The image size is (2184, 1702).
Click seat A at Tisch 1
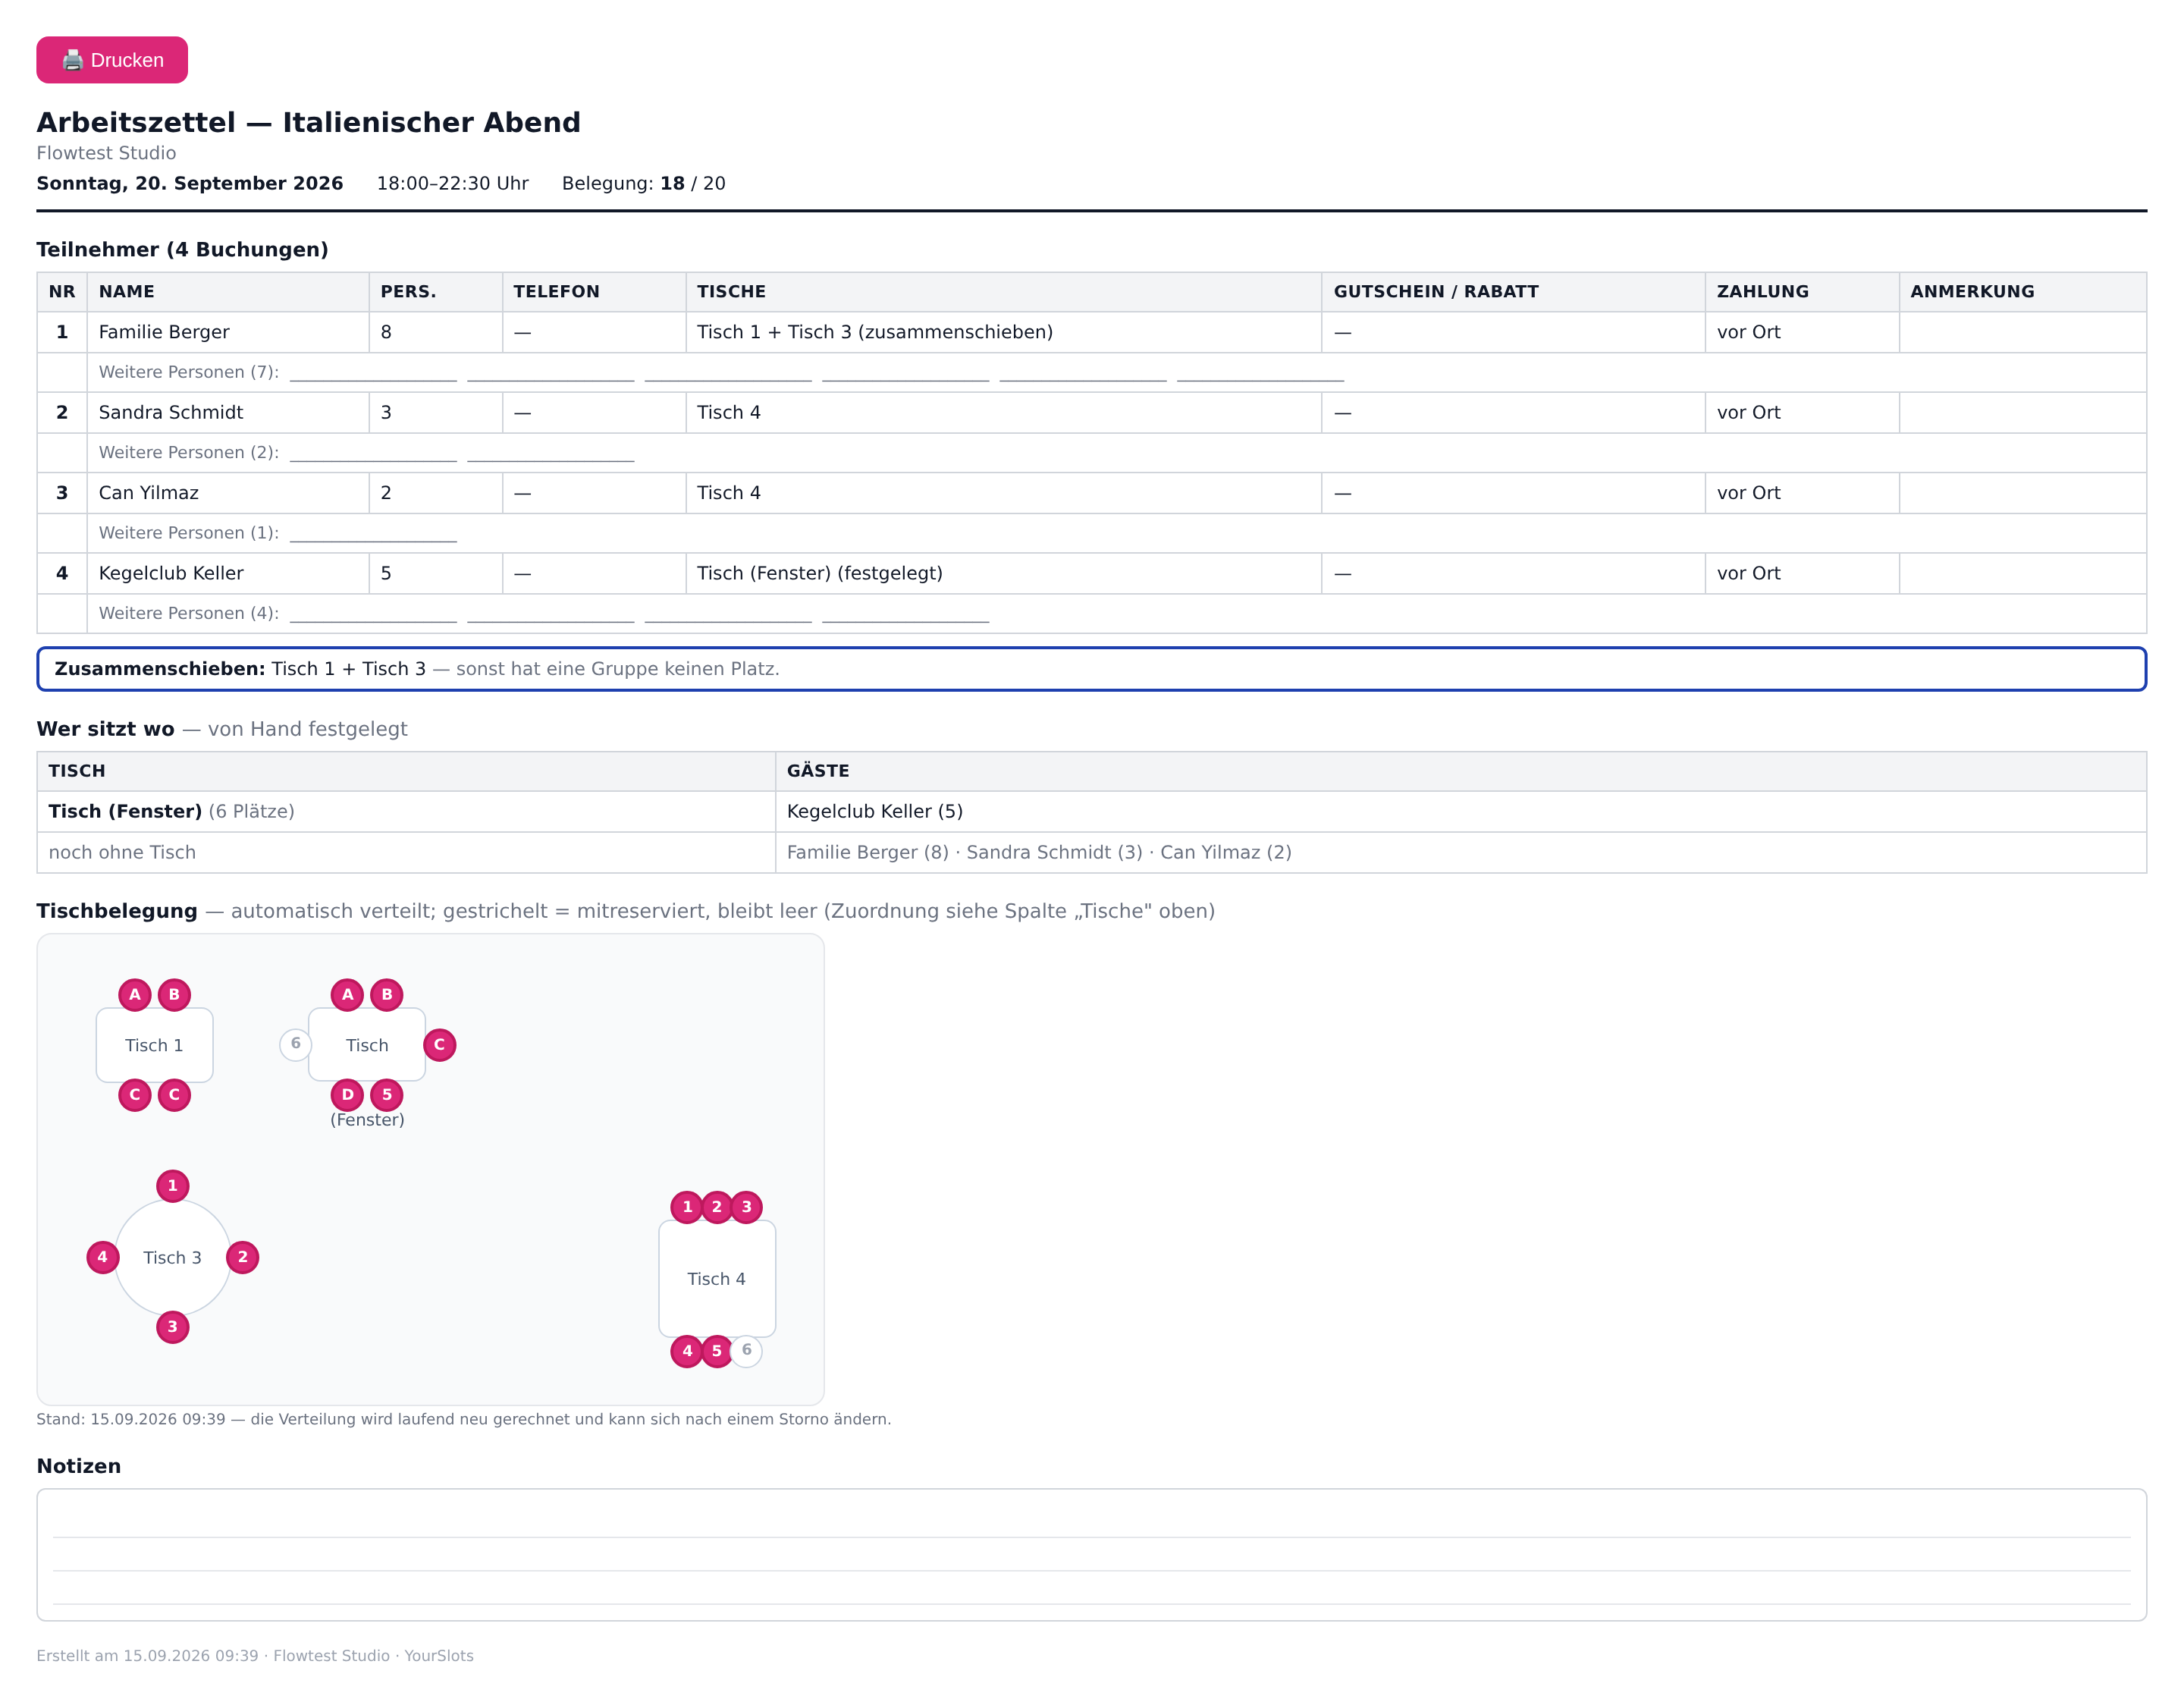pos(135,994)
